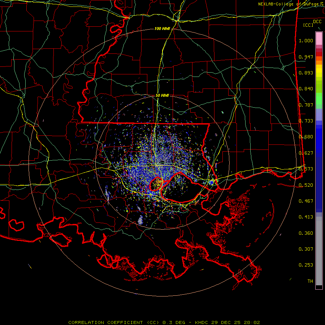Select the 0.3 DEG elevation text
The width and height of the screenshot is (325, 325).
click(174, 322)
